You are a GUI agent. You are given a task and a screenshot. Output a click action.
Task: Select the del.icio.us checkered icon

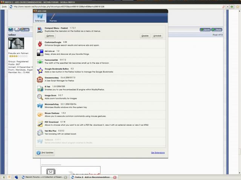coord(40,52)
